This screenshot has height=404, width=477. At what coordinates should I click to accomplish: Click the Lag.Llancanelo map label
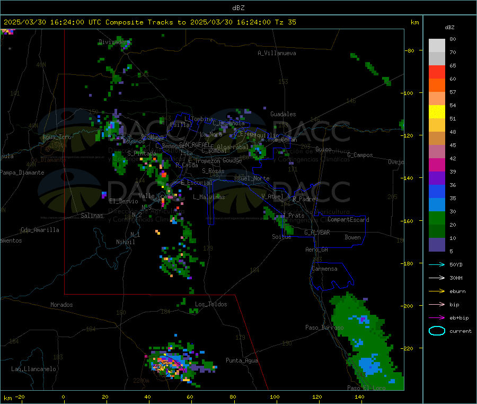[x=33, y=369]
